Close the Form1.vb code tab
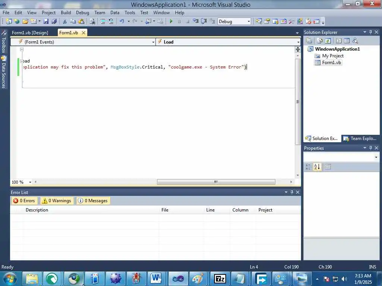Viewport: 382px width, 286px height. [83, 33]
